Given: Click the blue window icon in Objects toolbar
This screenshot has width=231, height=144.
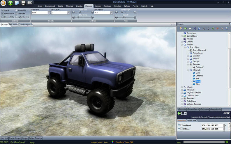Looking at the screenshot, I should 199,29.
